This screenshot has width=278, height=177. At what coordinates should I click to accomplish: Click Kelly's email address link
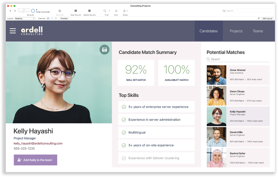click(x=38, y=143)
